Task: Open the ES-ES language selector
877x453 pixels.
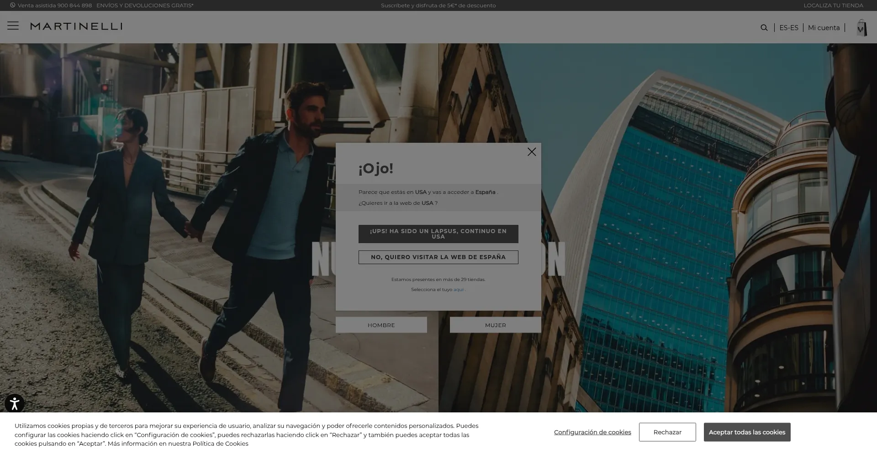Action: click(788, 28)
